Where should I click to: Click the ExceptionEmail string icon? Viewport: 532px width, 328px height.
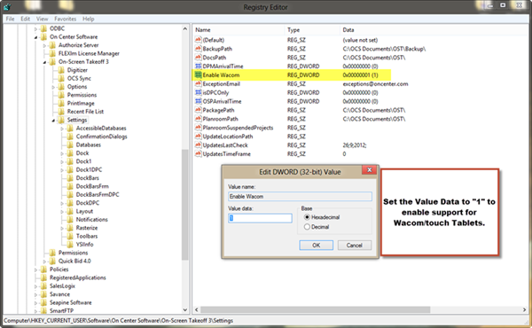(x=198, y=84)
